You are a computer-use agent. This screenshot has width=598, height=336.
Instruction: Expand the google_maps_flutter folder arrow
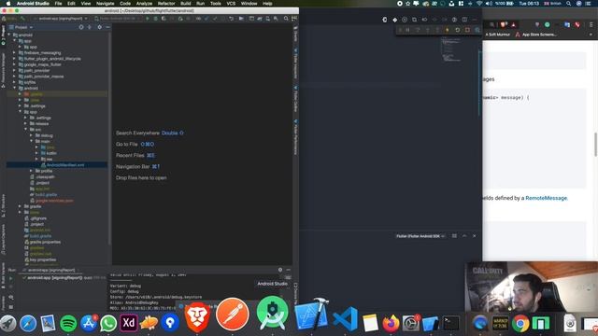click(x=15, y=64)
